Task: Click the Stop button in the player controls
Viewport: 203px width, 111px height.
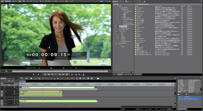Action: [x=45, y=74]
